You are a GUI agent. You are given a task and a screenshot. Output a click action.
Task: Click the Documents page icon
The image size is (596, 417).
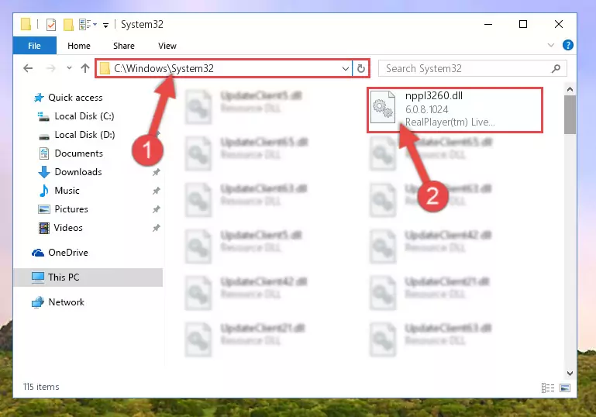click(x=44, y=153)
